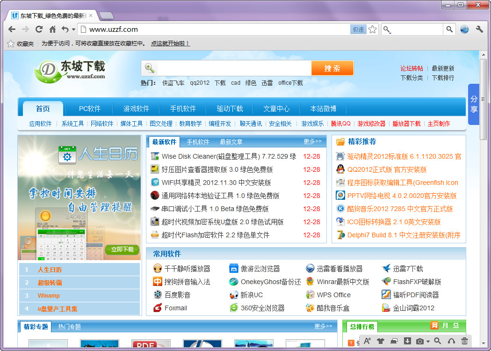
Task: Click the PPTV网络电视 icon
Action: coord(340,195)
